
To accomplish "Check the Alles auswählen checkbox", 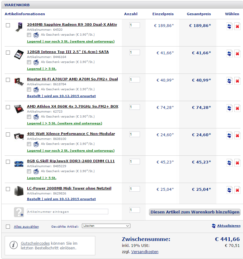I will pos(8,226).
